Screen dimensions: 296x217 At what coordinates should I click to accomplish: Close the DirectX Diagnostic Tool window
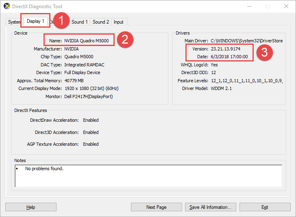point(286,6)
